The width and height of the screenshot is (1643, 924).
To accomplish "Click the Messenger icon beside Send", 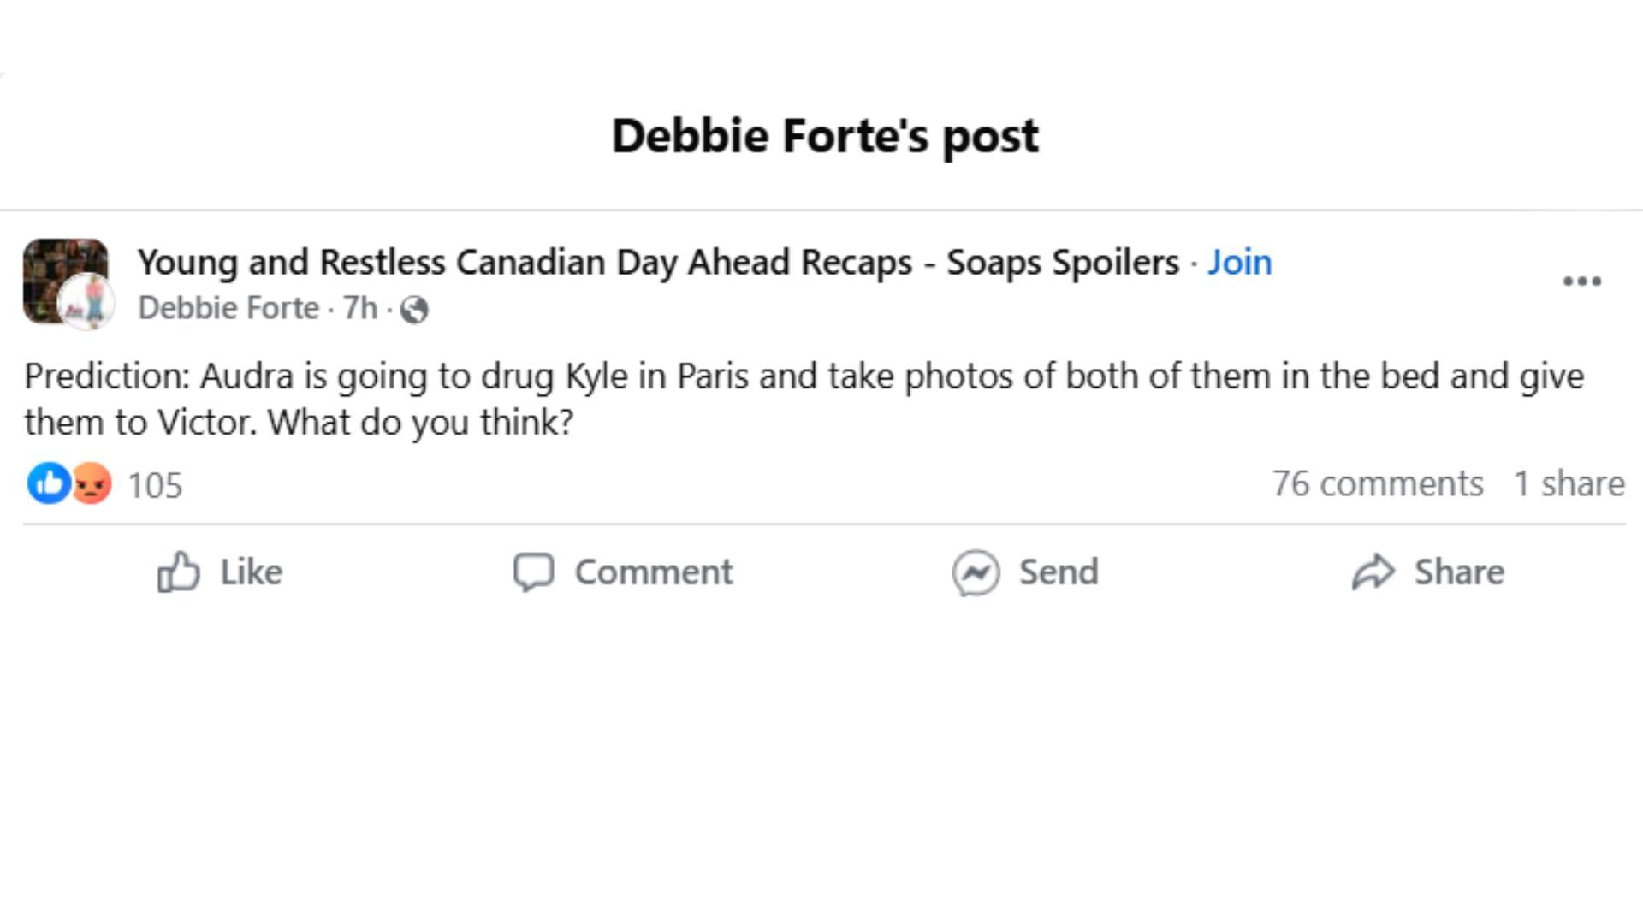I will (976, 572).
